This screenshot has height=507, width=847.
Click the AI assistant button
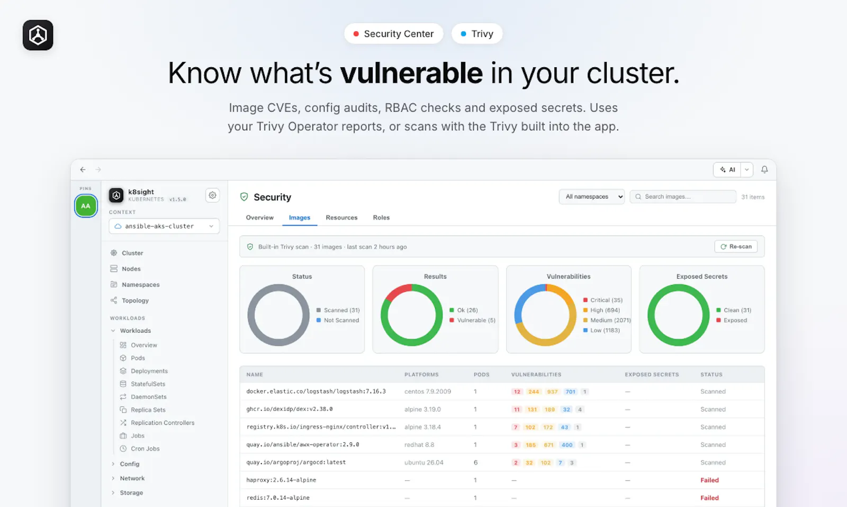point(727,170)
